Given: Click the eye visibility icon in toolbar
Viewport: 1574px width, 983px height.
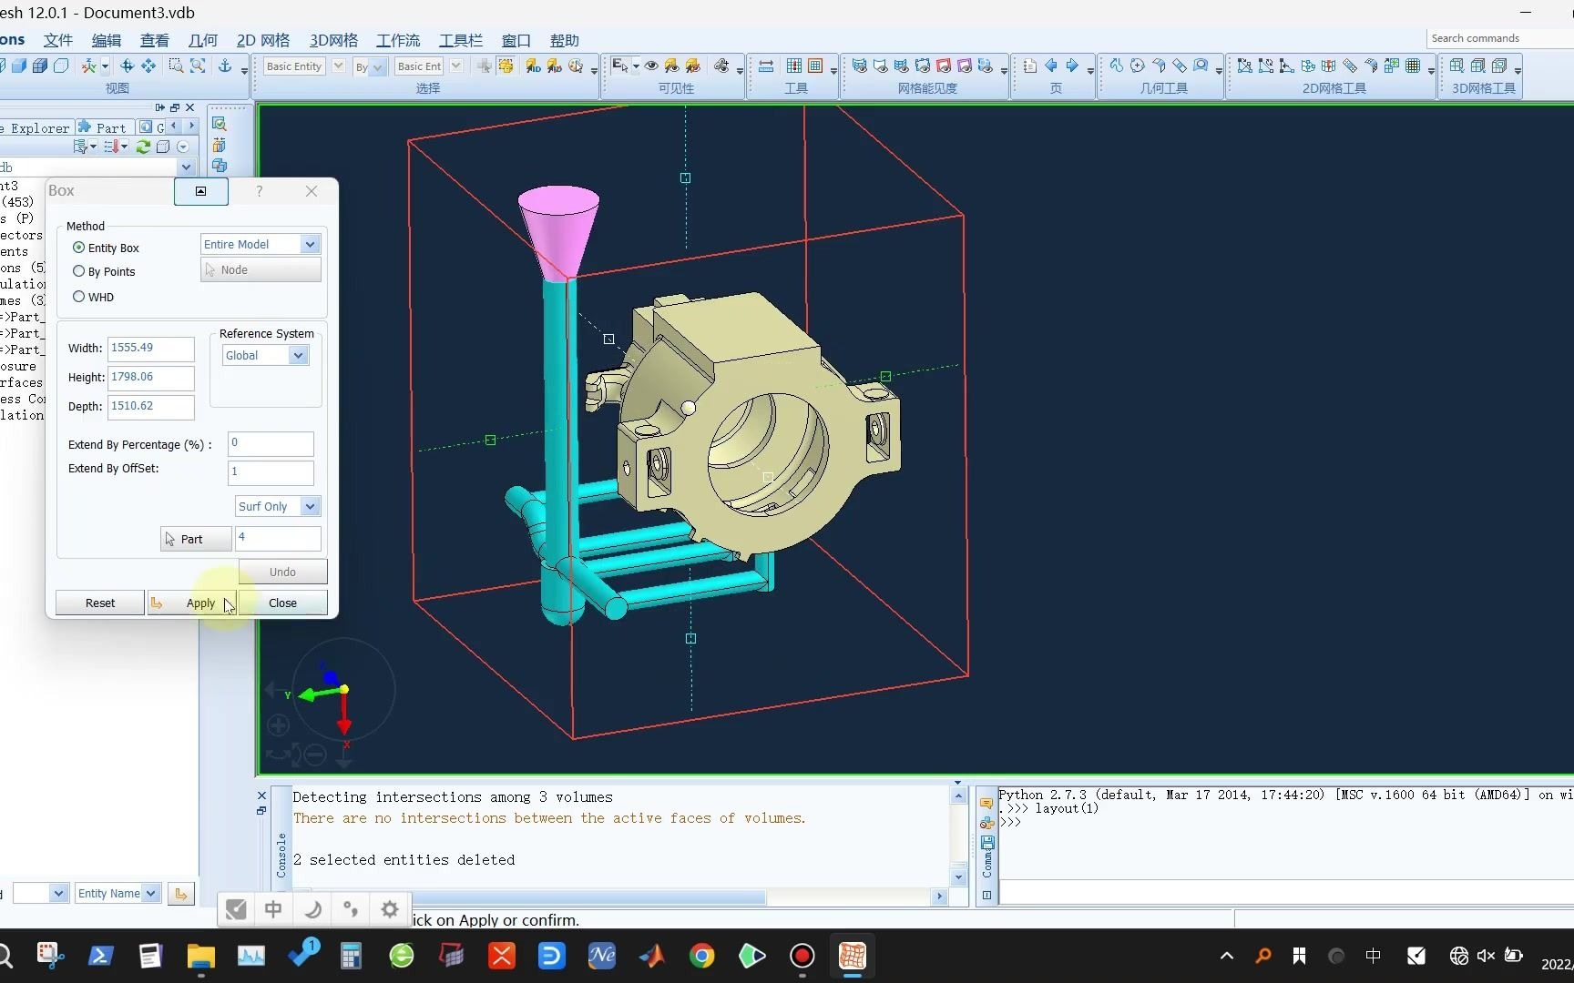Looking at the screenshot, I should (x=651, y=66).
